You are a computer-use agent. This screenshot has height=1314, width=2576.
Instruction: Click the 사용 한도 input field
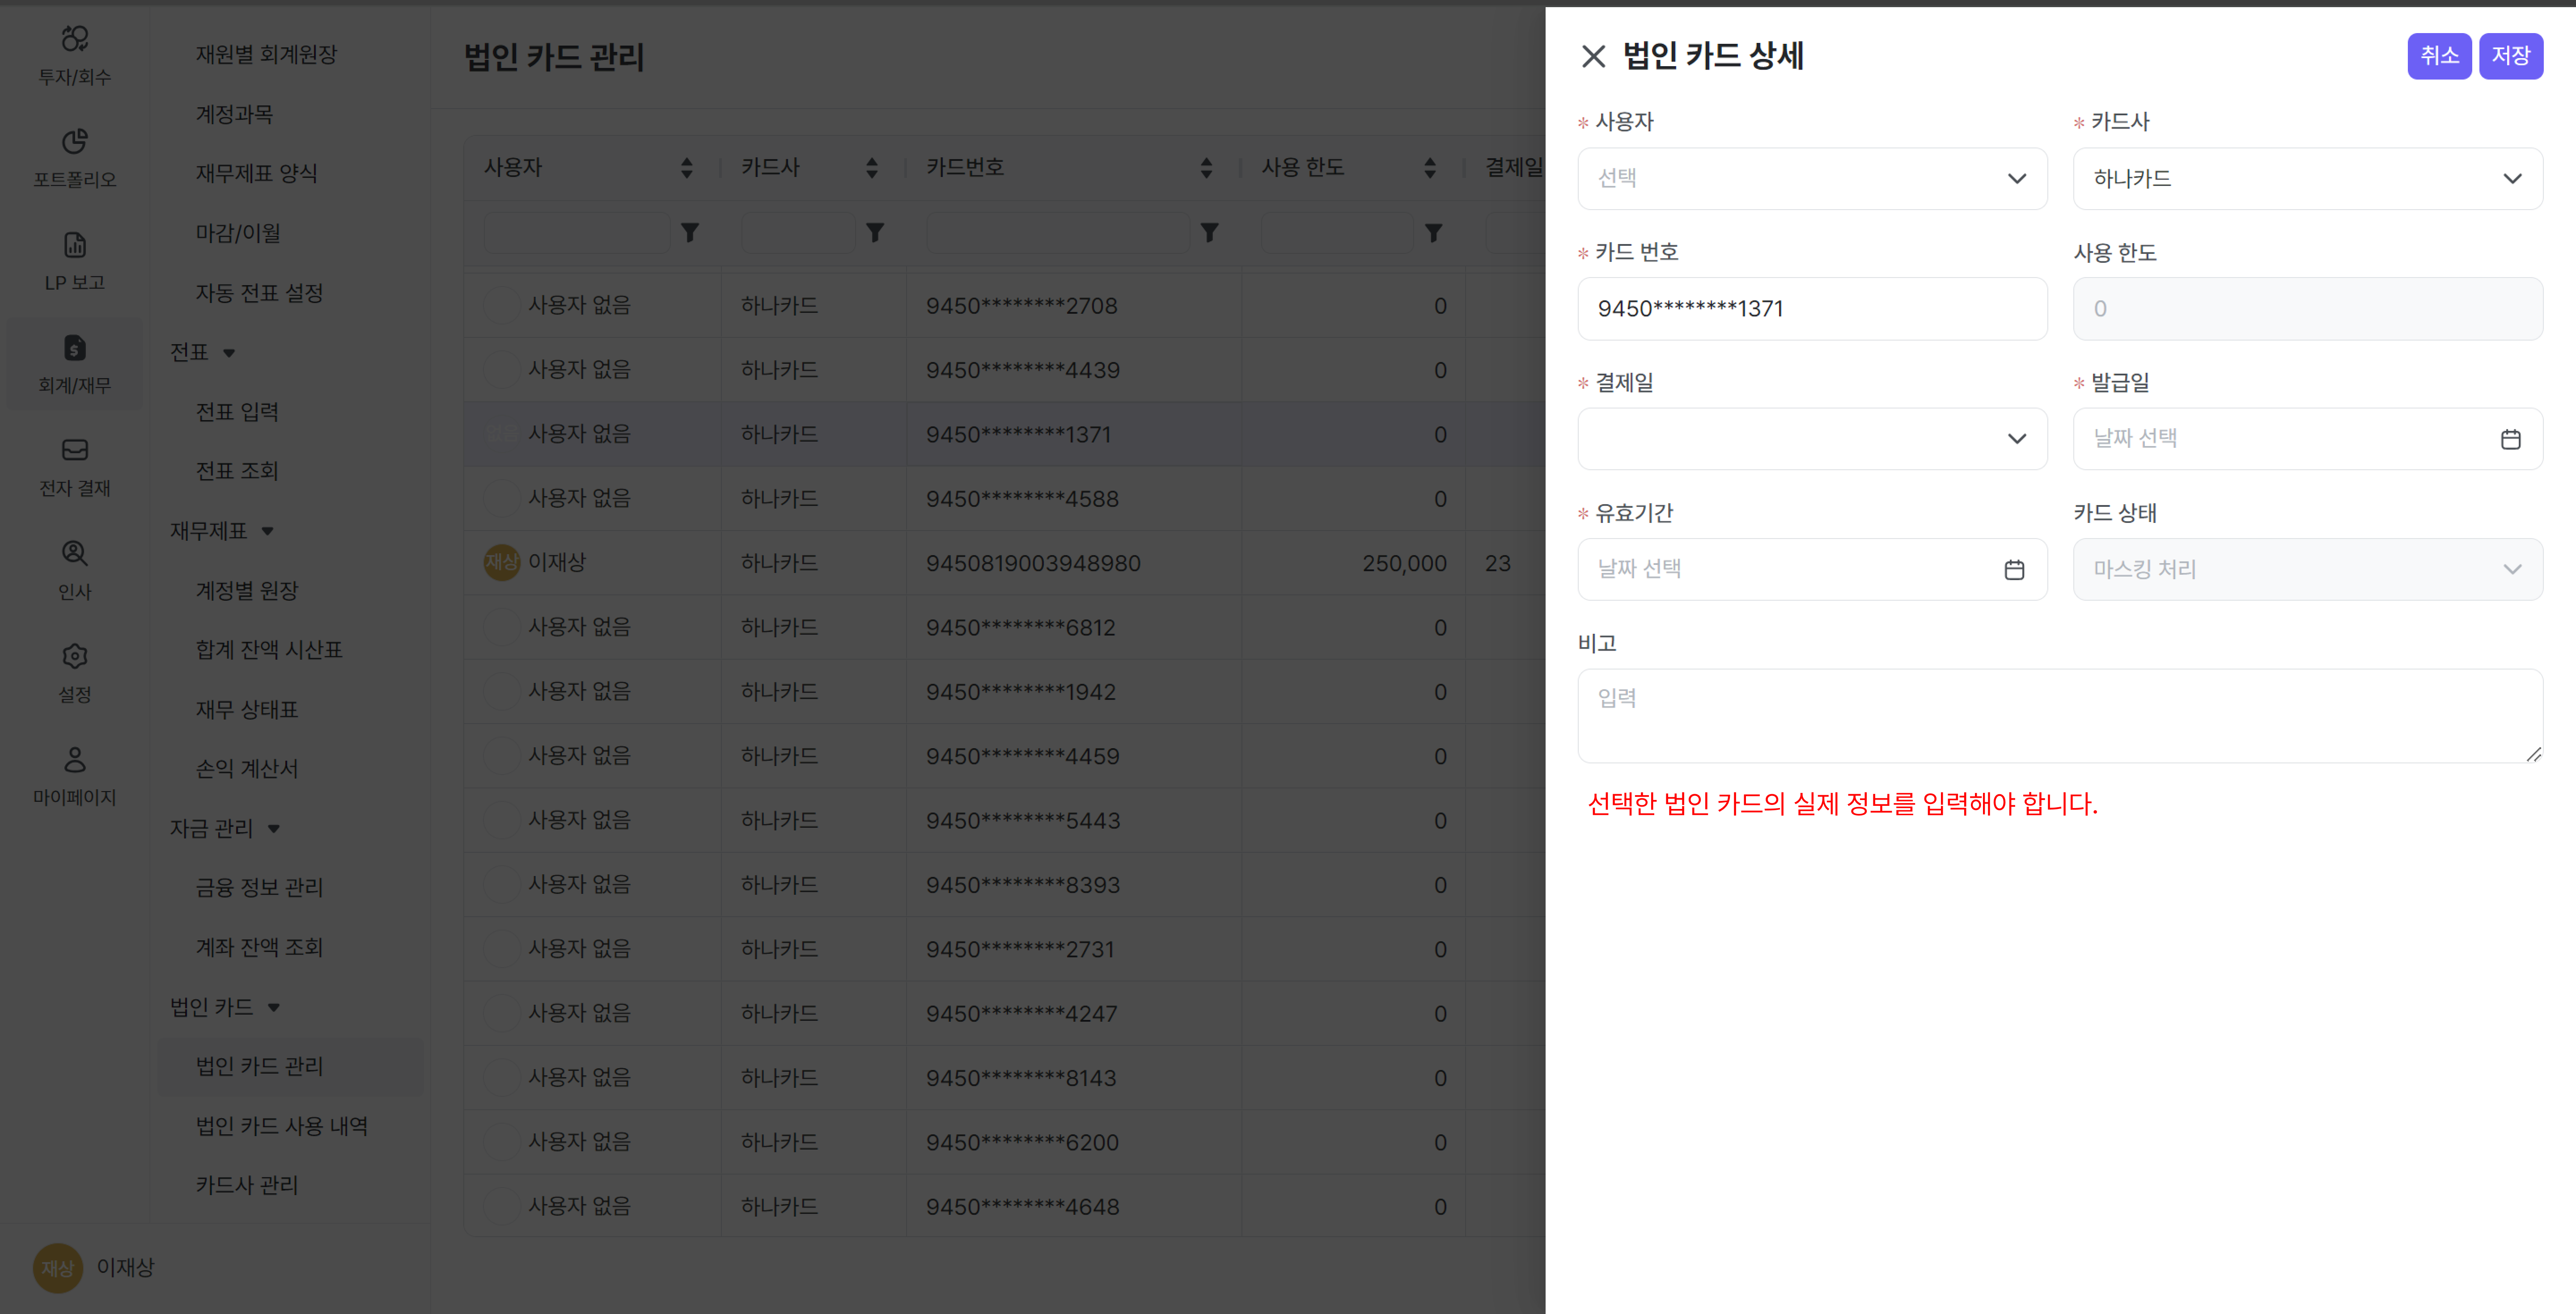(x=2307, y=308)
